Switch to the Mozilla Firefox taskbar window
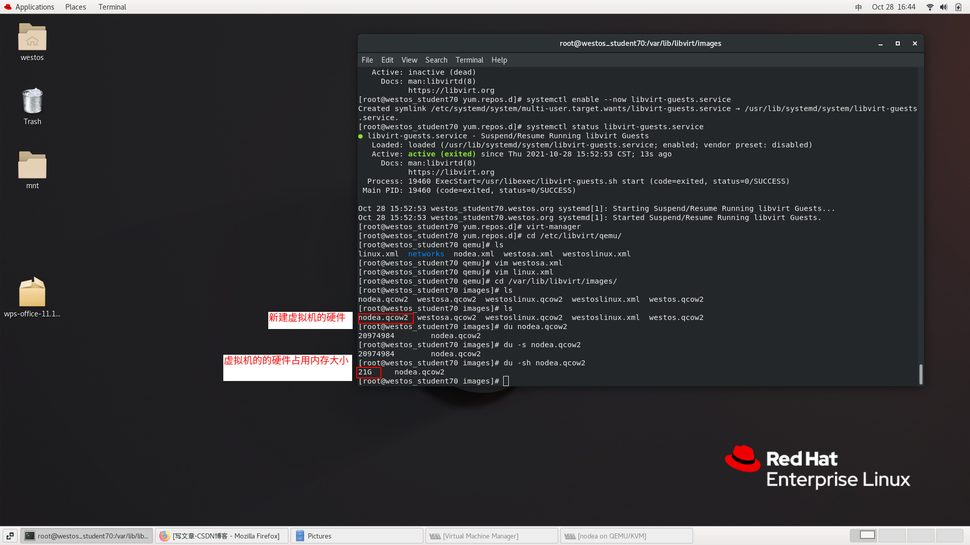Screen dimensions: 970x545 coord(221,536)
